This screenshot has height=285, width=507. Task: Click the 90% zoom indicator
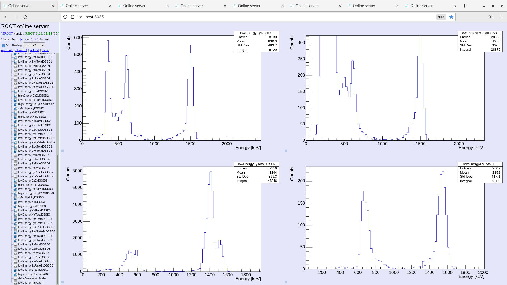coord(441,17)
